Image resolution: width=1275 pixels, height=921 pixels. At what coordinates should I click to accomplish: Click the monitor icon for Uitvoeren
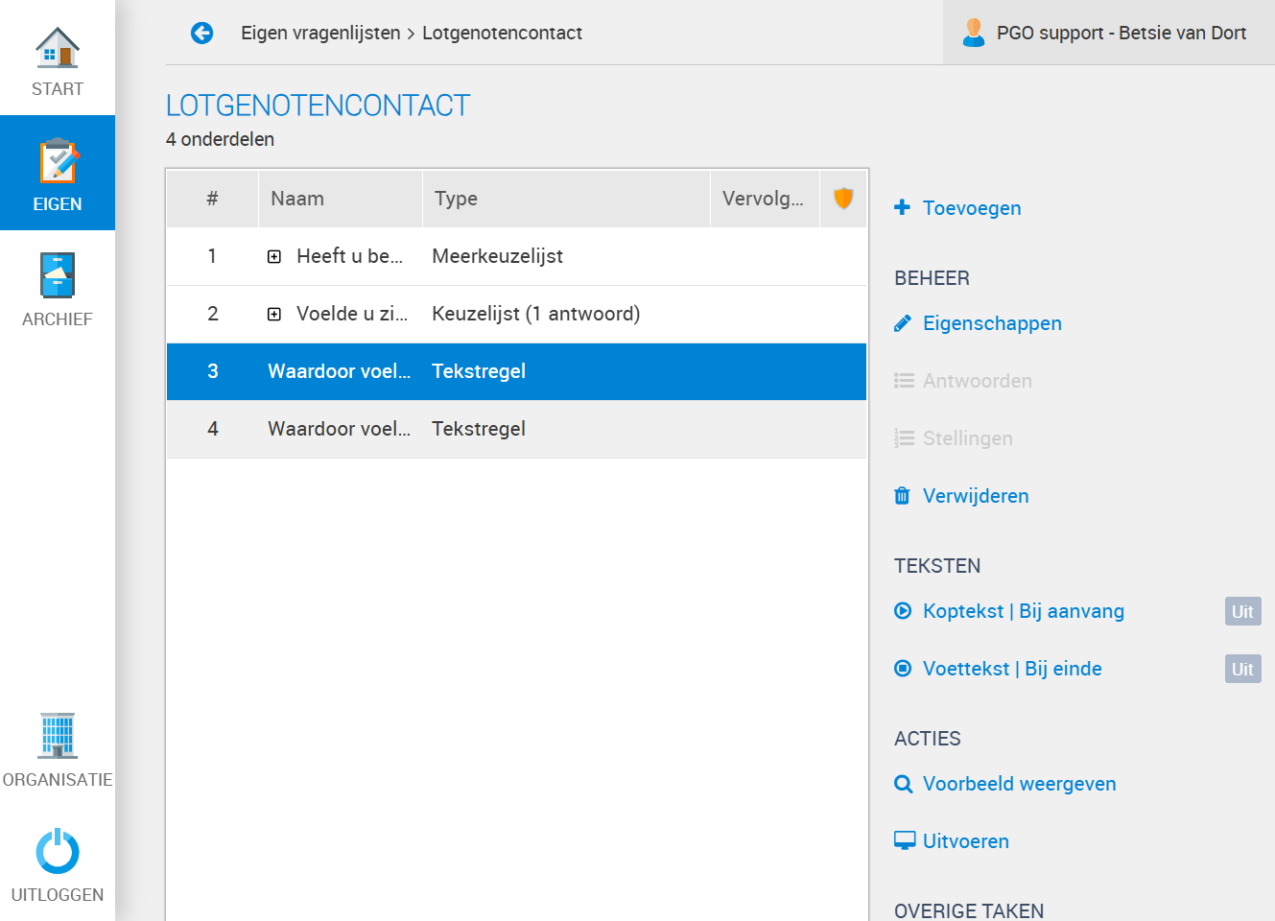coord(905,841)
